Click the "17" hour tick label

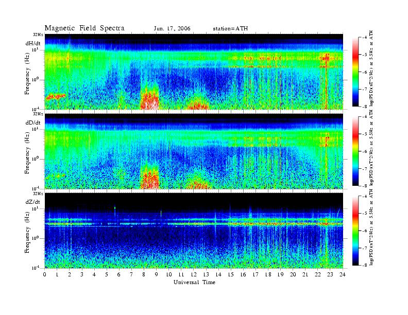[256, 274]
